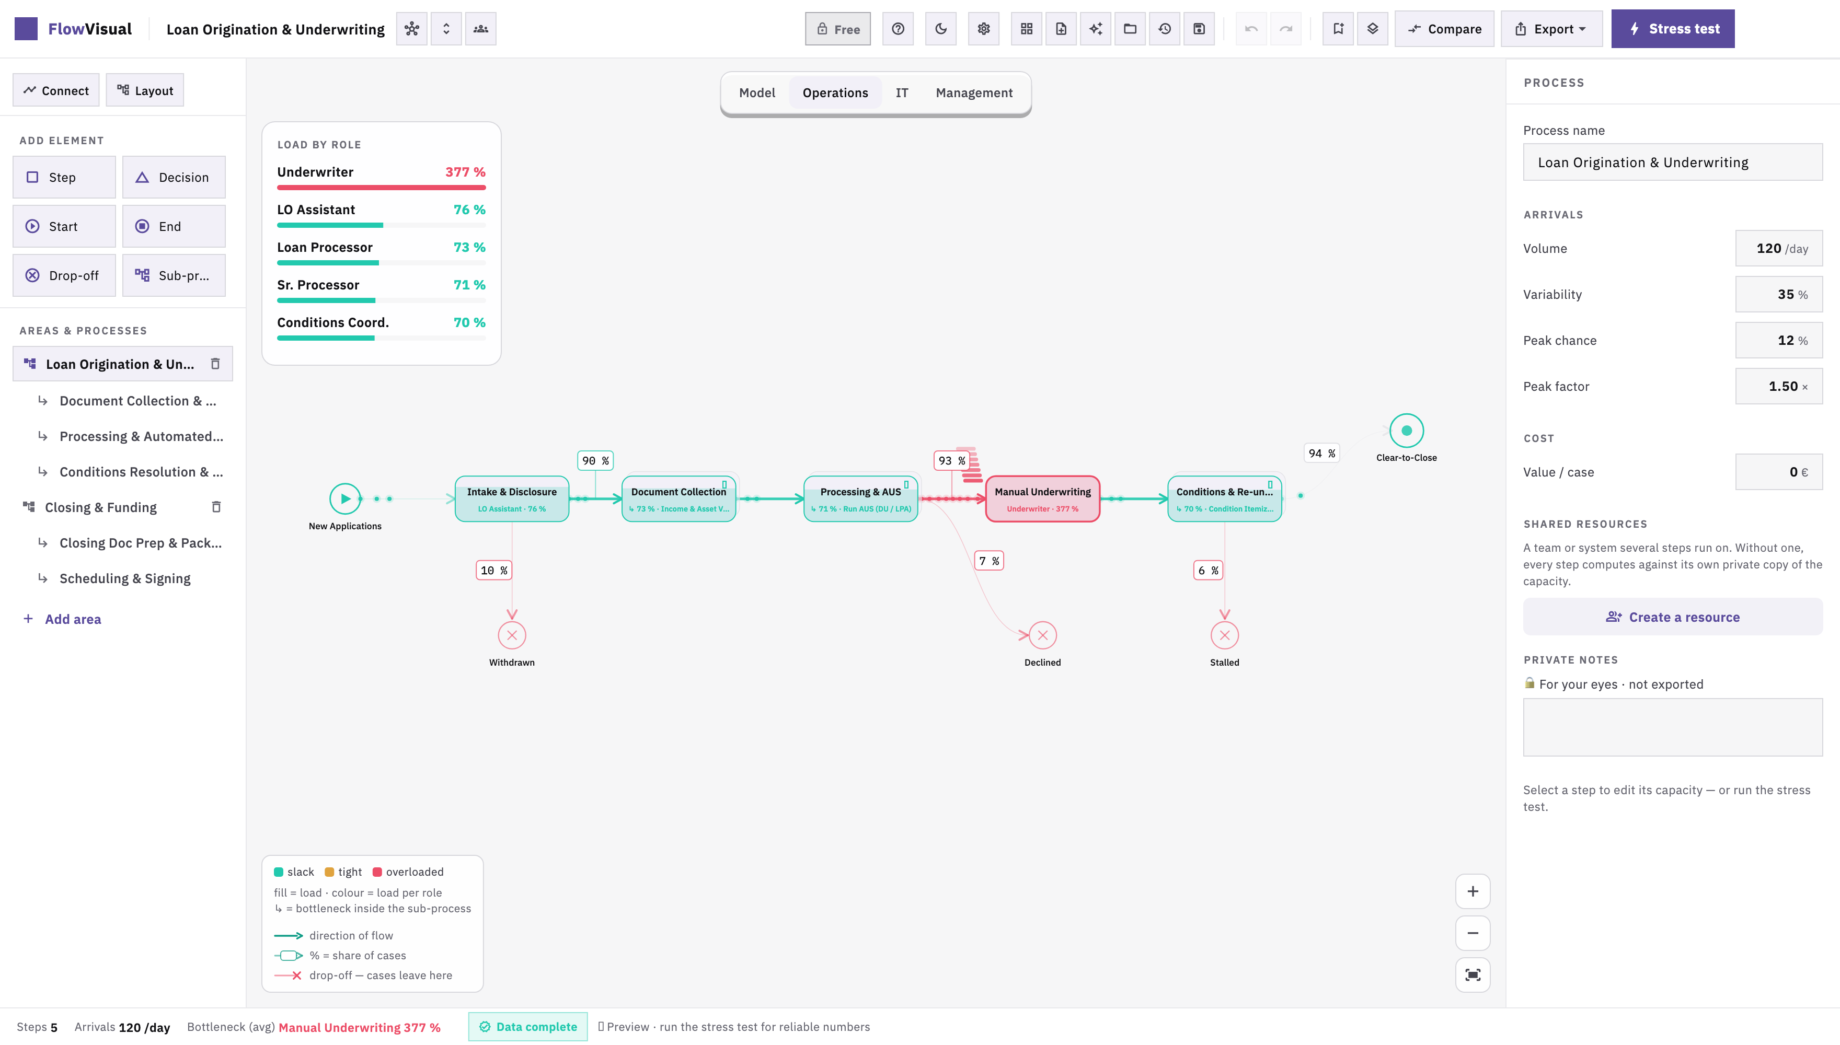Run the Stress test

[1673, 29]
